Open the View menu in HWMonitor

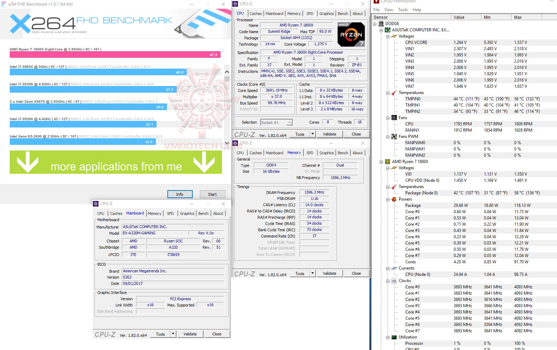[x=389, y=9]
